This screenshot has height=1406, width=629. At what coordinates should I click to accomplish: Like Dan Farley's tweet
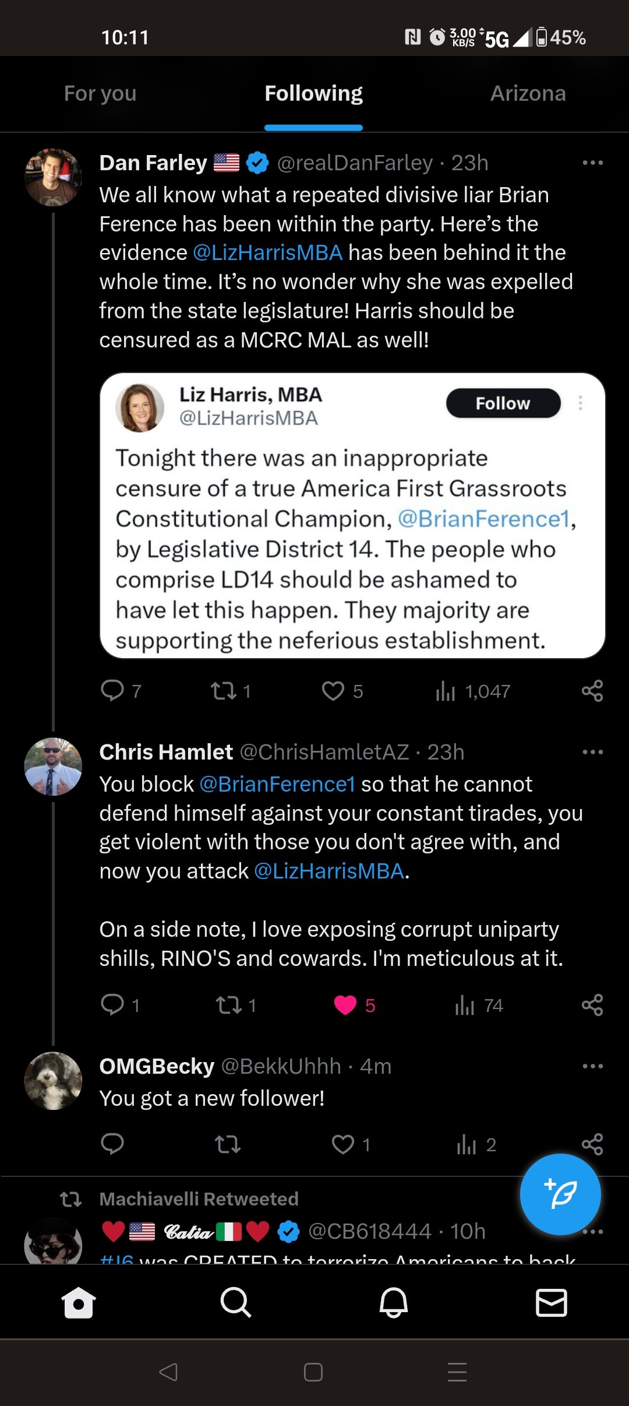click(333, 691)
